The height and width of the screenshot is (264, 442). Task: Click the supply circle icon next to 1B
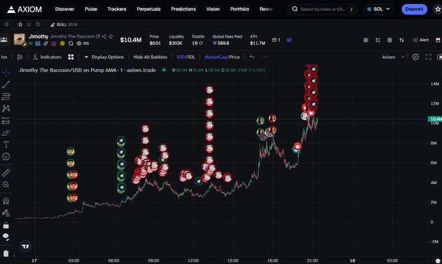(x=201, y=43)
